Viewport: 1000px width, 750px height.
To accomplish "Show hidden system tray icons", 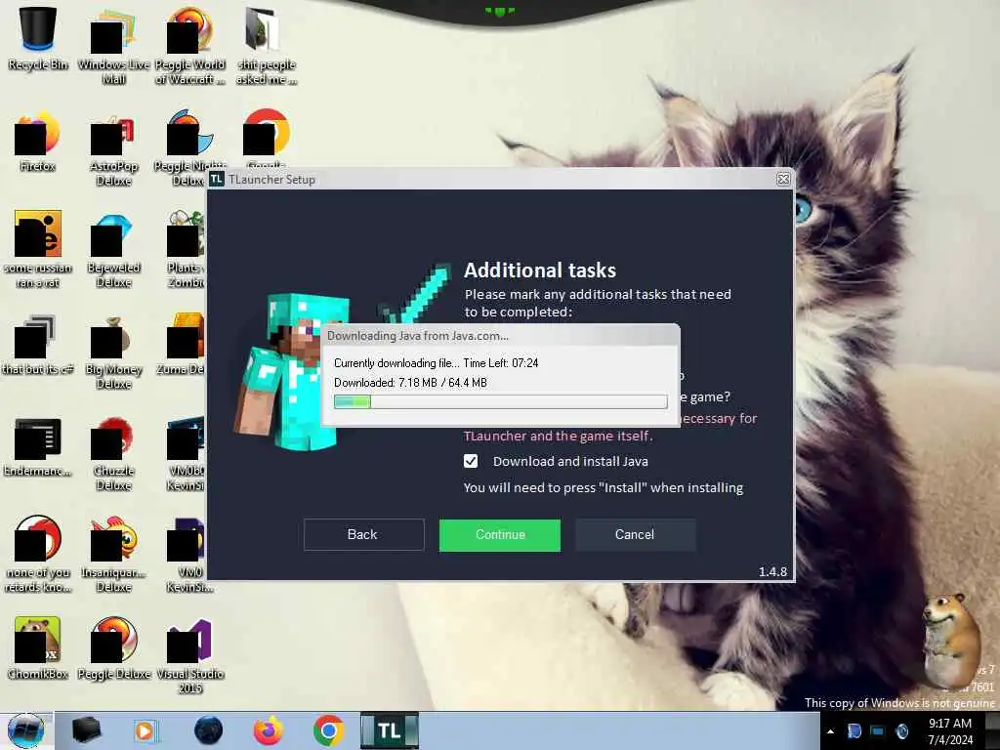I will tap(830, 731).
